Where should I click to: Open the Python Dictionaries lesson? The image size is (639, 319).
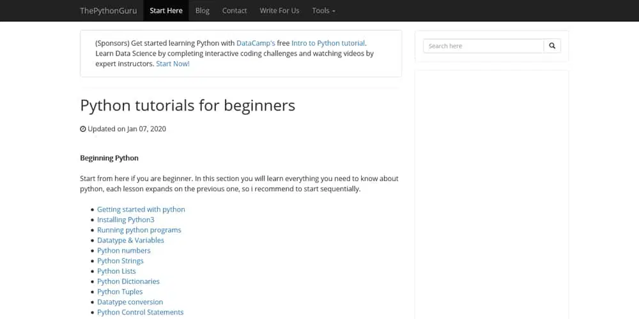pos(128,281)
